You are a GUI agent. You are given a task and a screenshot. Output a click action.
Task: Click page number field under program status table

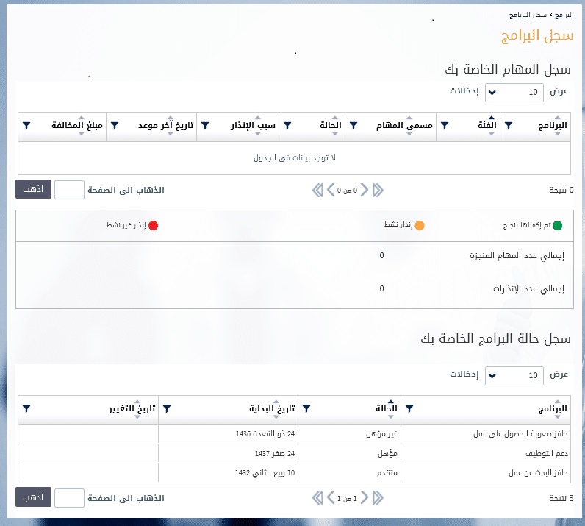(x=69, y=497)
